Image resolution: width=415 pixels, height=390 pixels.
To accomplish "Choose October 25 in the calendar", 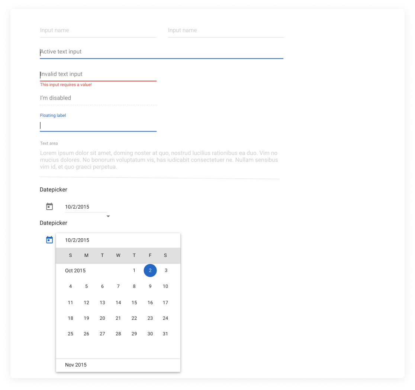I will tap(70, 333).
